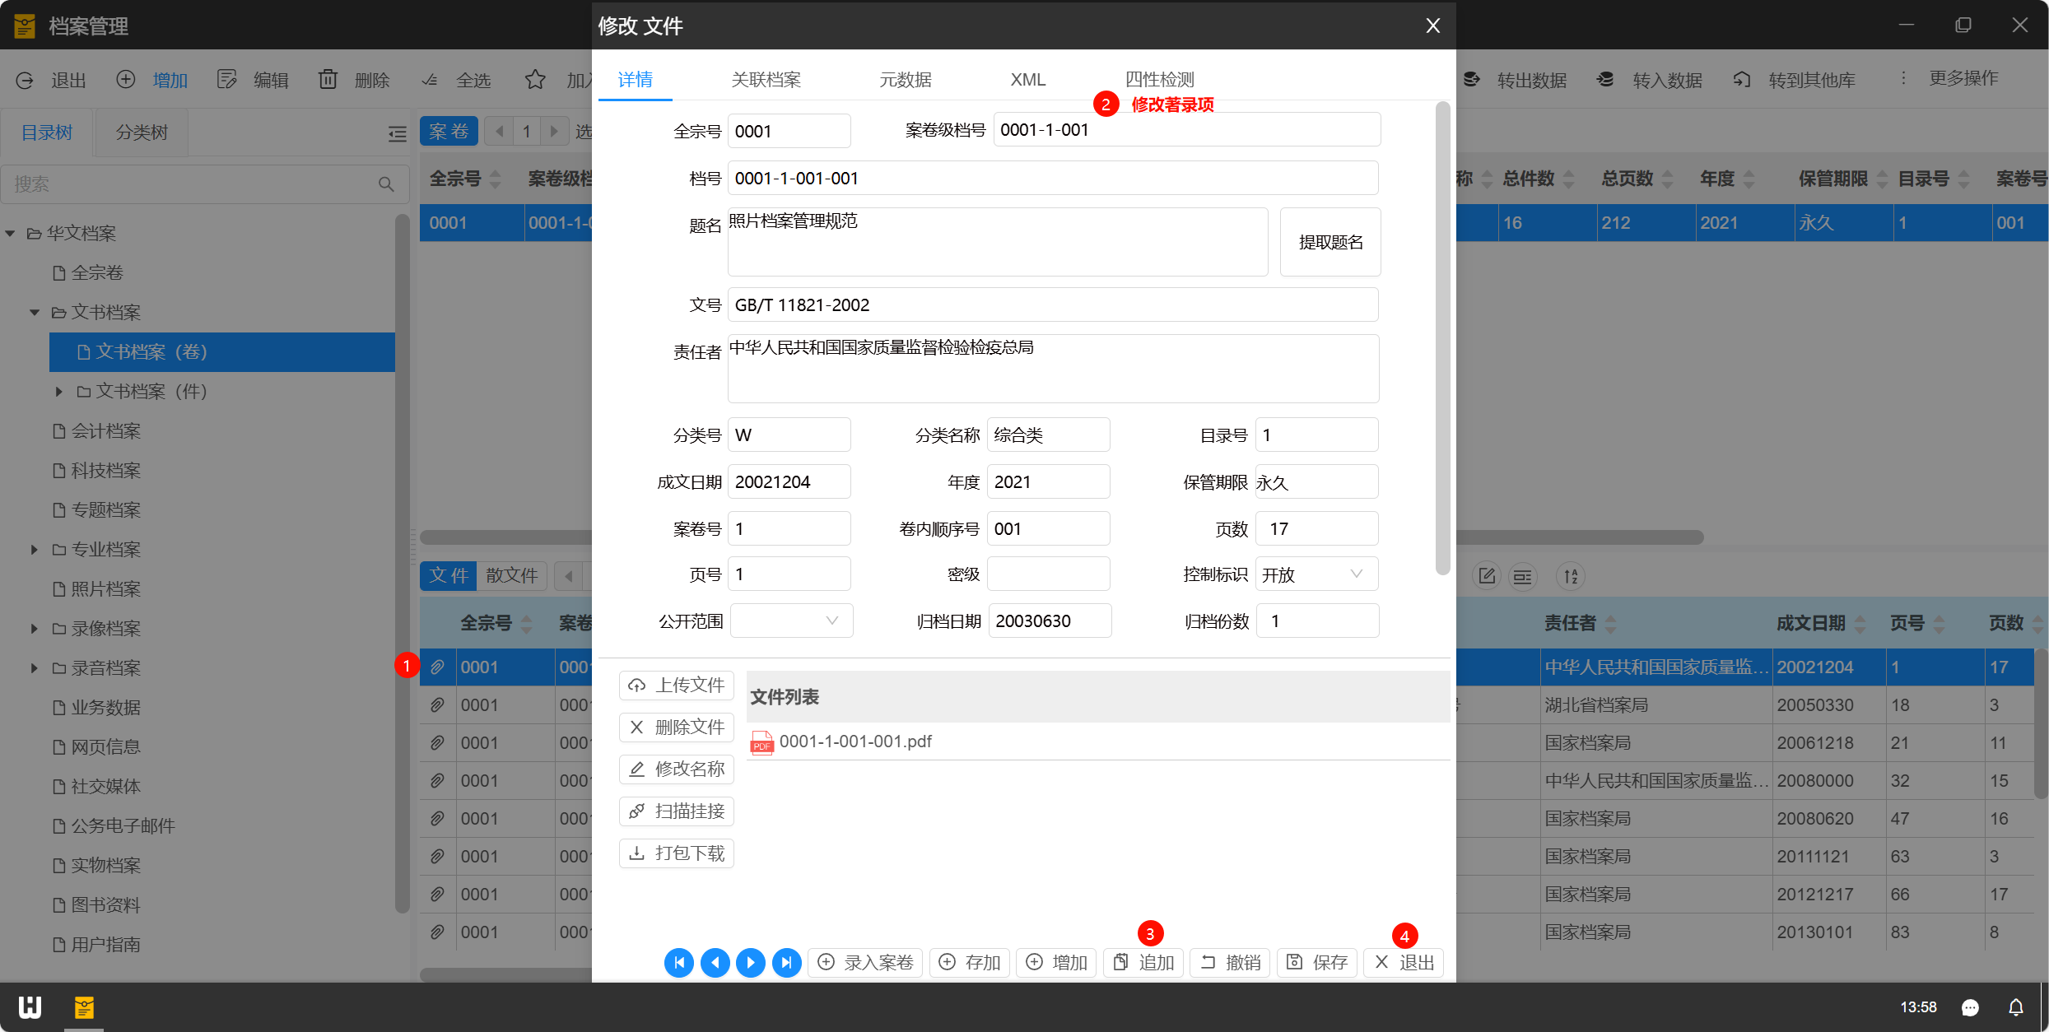Click the collapse panel icon beside 分类树

point(397,133)
